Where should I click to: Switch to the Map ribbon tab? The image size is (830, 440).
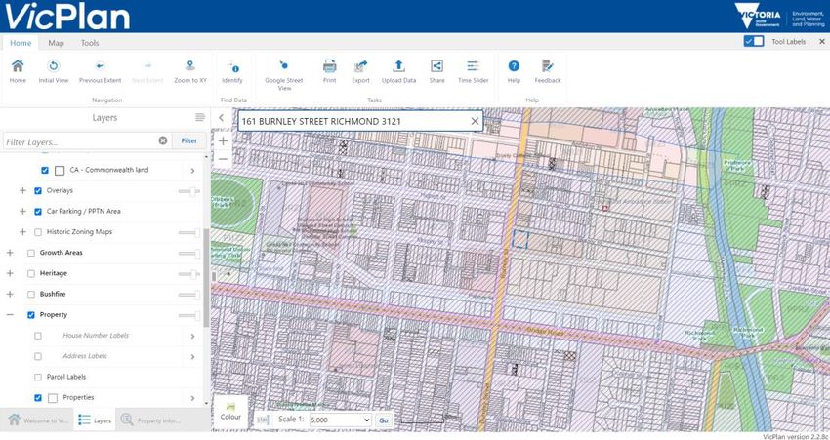tap(56, 43)
